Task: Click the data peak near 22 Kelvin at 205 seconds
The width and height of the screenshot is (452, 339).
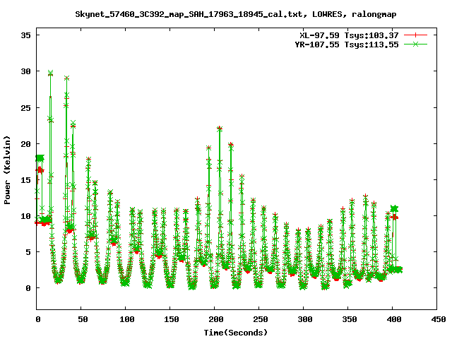Action: pyautogui.click(x=220, y=129)
